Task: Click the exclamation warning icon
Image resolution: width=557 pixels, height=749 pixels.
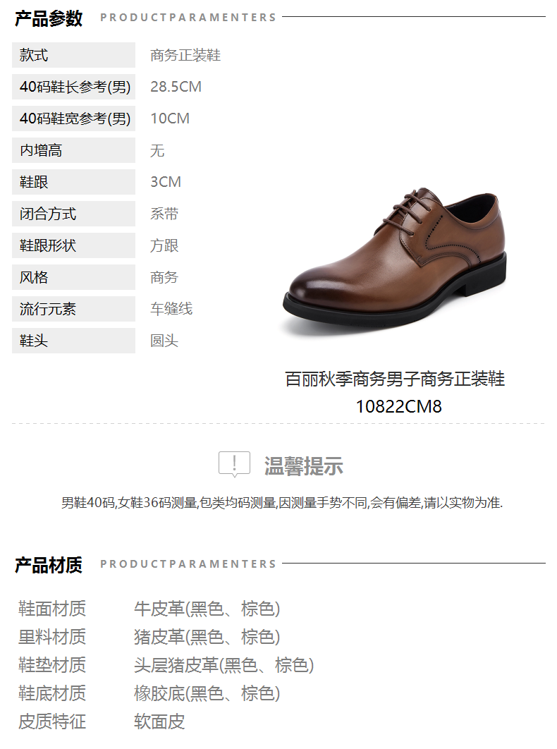Action: click(x=234, y=464)
